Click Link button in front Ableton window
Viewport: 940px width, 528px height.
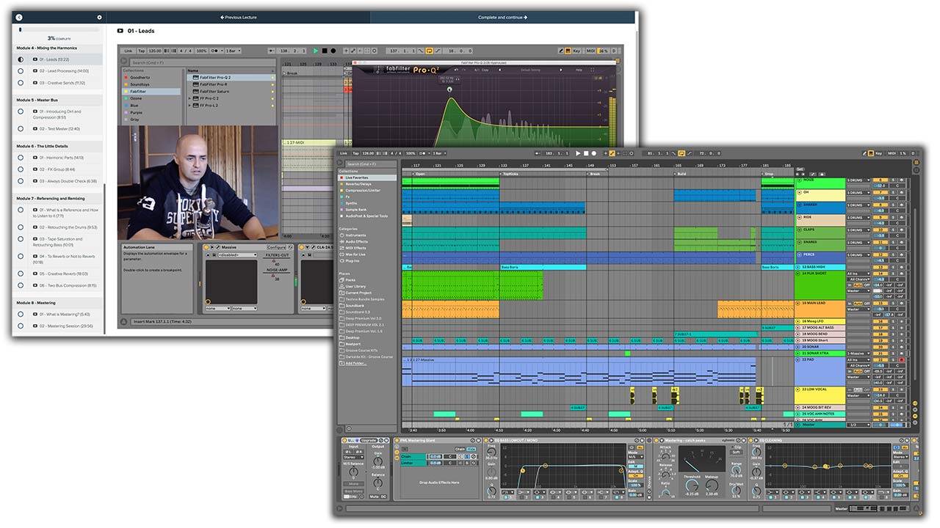click(x=344, y=153)
